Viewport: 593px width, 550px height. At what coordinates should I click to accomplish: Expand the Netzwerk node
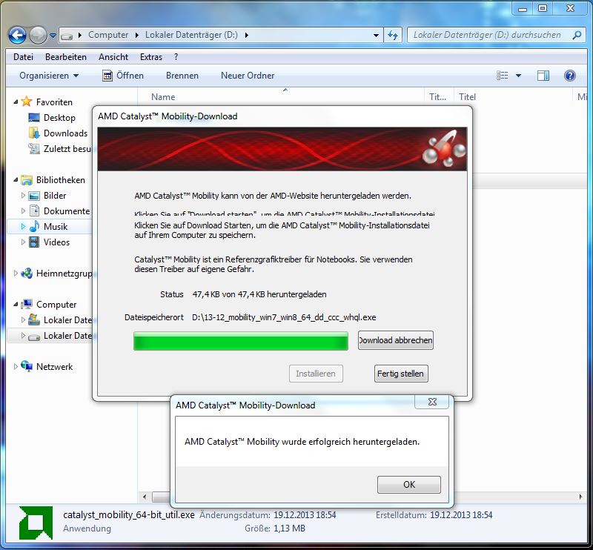pyautogui.click(x=16, y=366)
